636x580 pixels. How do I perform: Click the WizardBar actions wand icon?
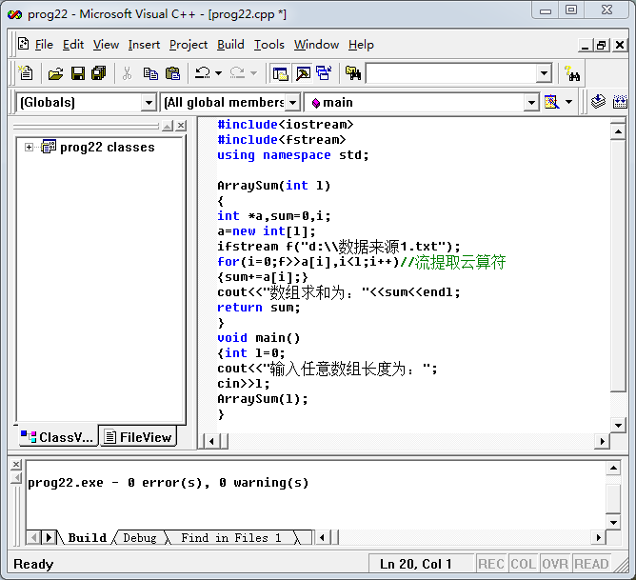click(551, 102)
